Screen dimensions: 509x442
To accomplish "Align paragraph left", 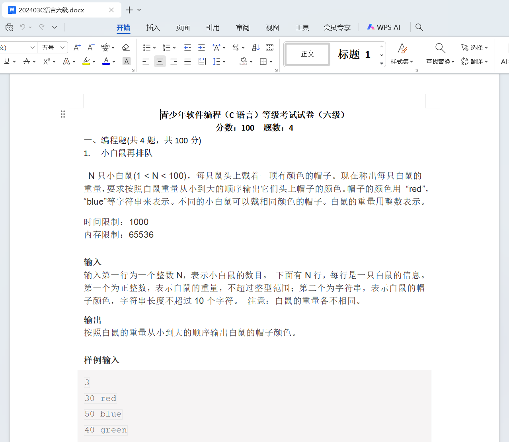I will coord(146,61).
